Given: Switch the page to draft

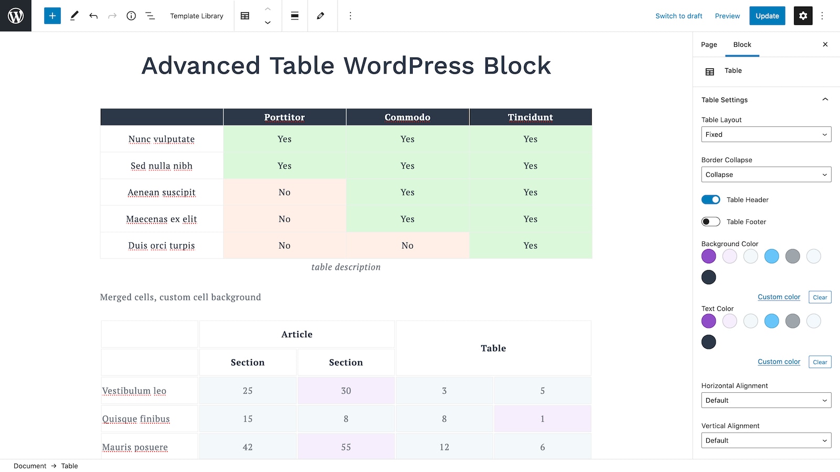Looking at the screenshot, I should click(679, 16).
